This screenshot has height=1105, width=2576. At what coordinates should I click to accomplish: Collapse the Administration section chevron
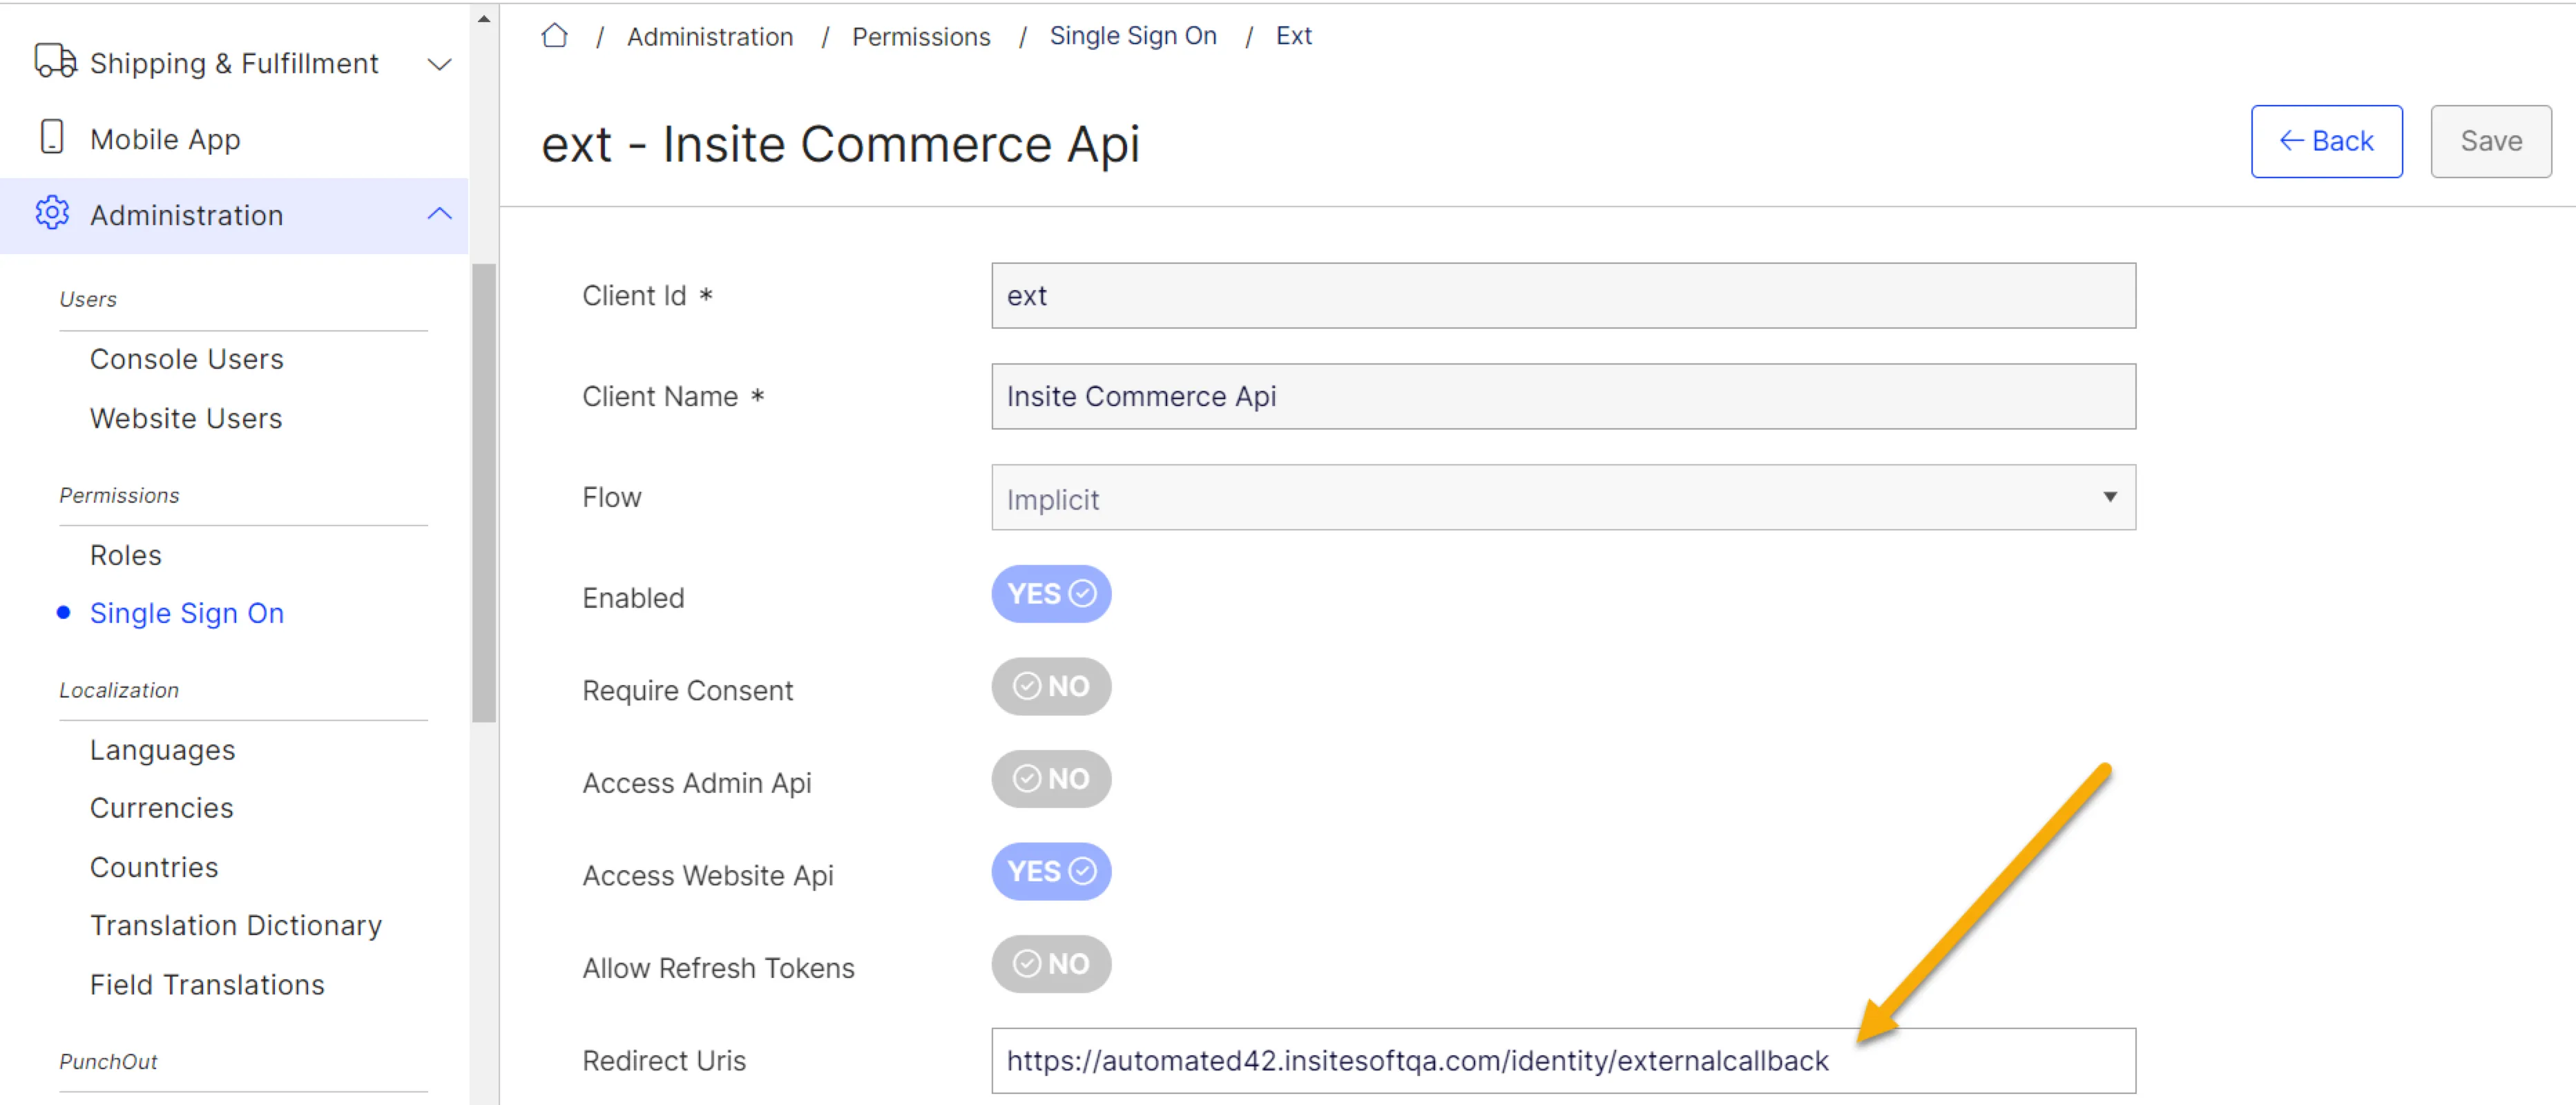tap(439, 214)
